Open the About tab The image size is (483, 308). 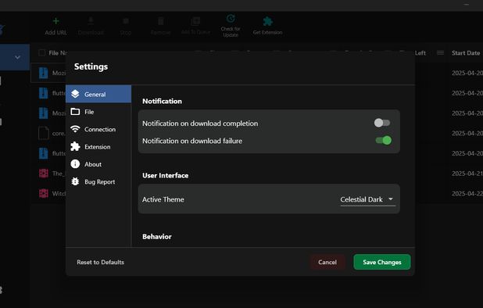point(98,164)
